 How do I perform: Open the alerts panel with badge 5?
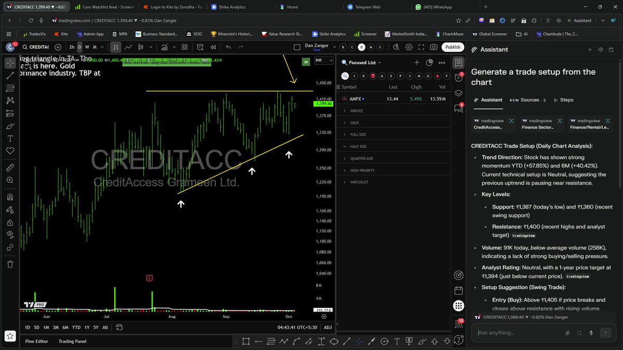pos(458,78)
